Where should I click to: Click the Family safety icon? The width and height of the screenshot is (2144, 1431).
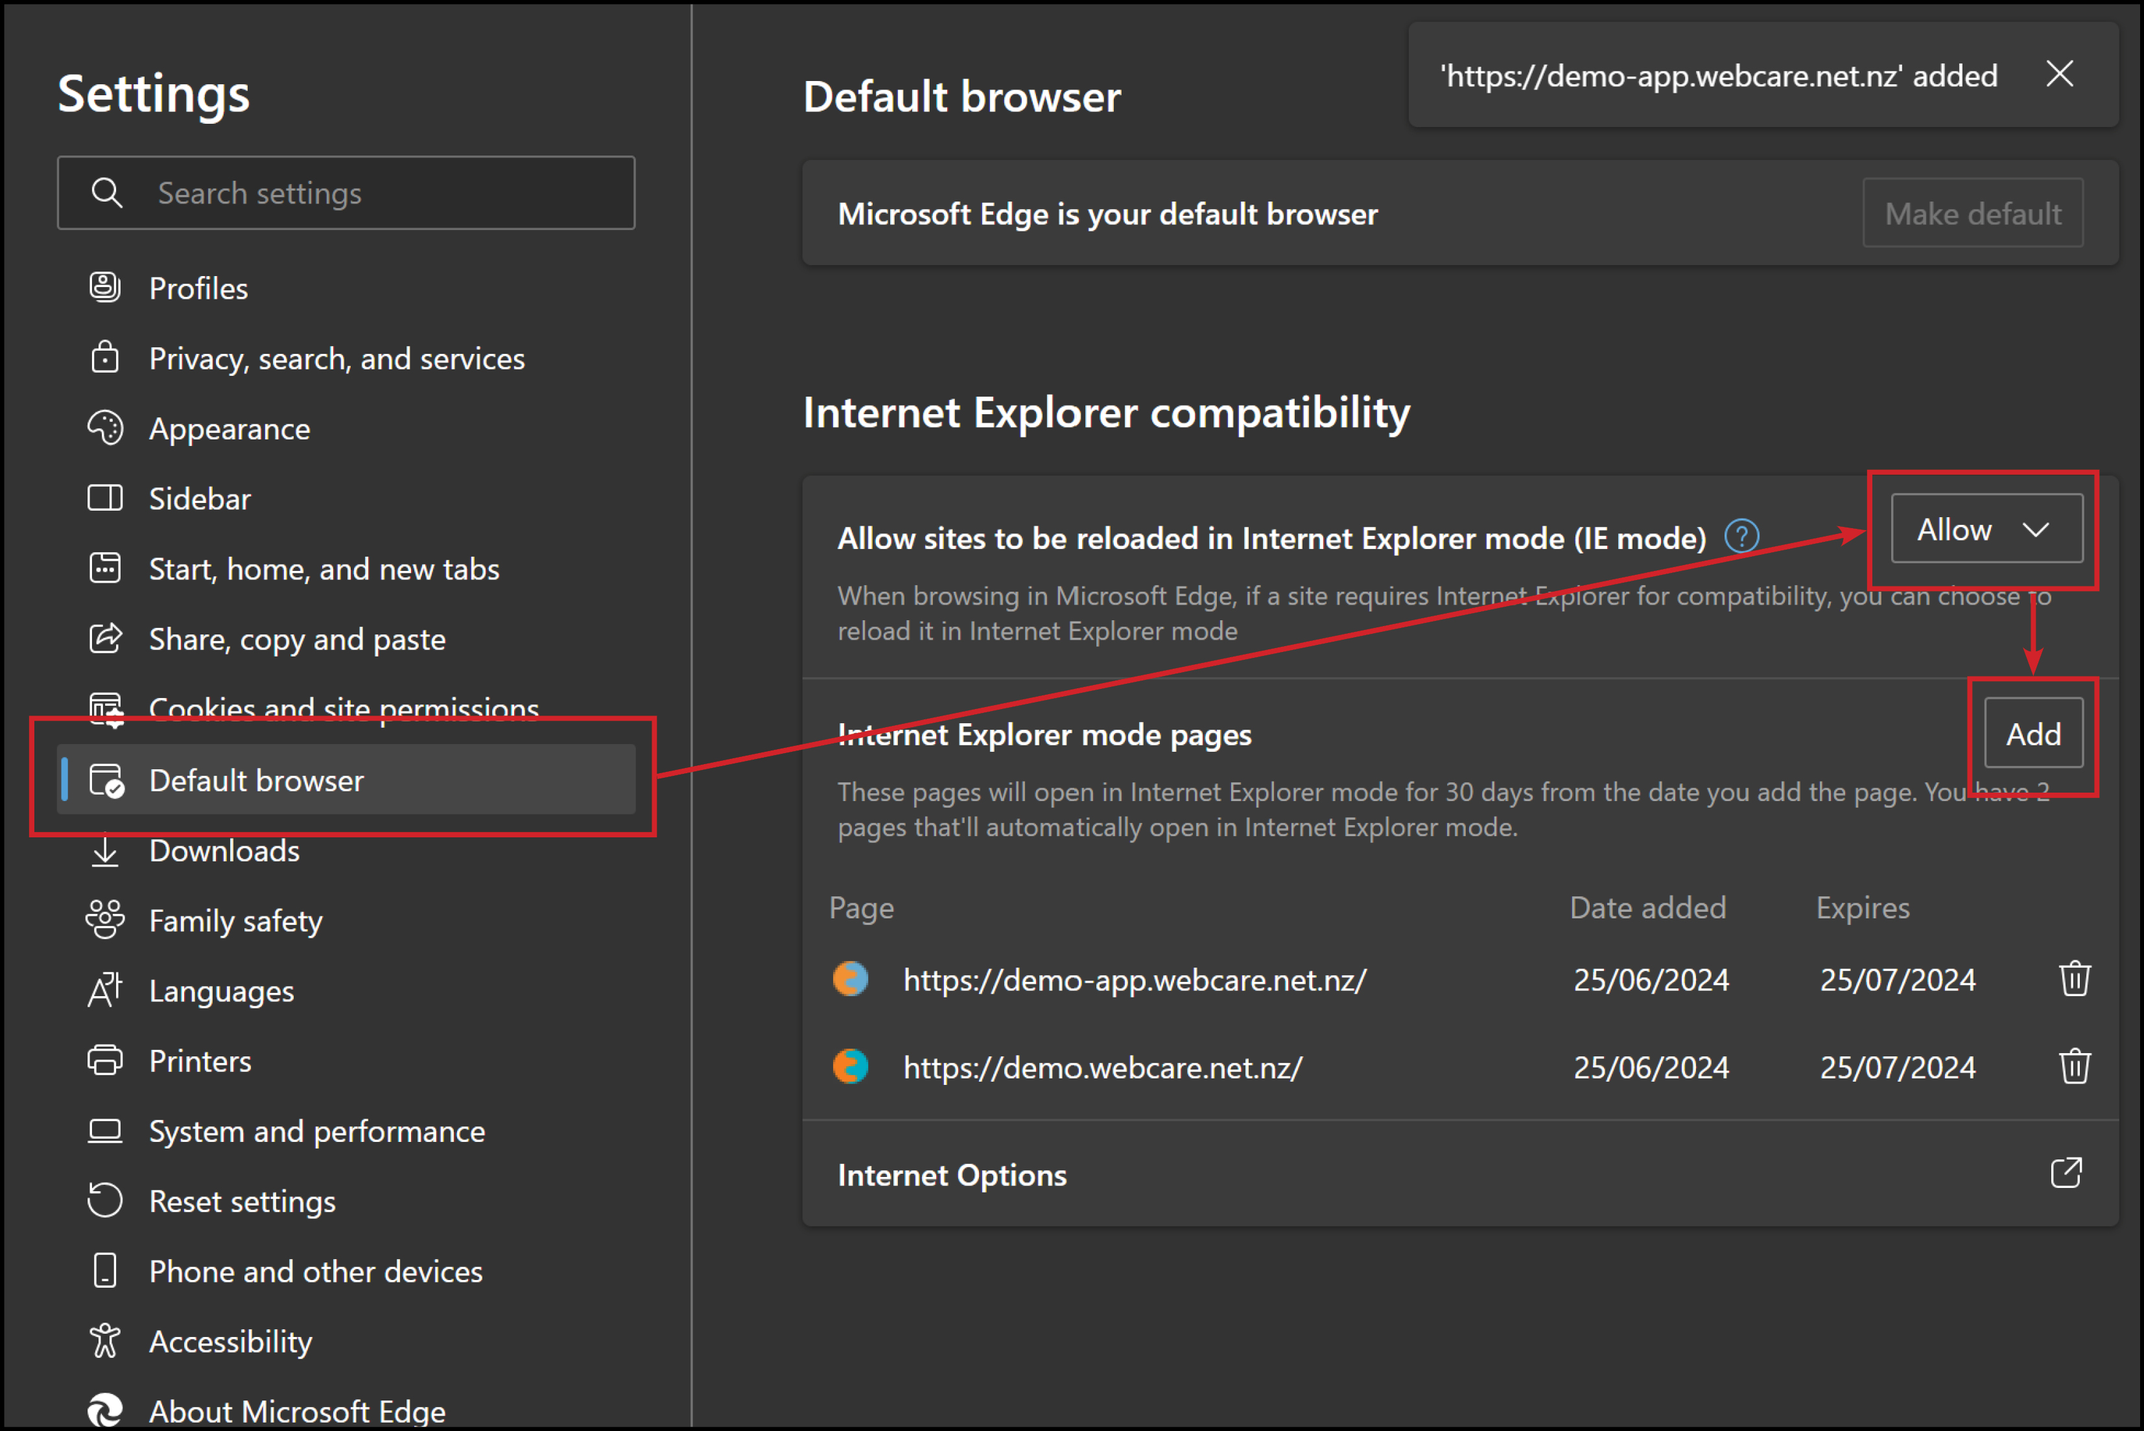pyautogui.click(x=105, y=920)
